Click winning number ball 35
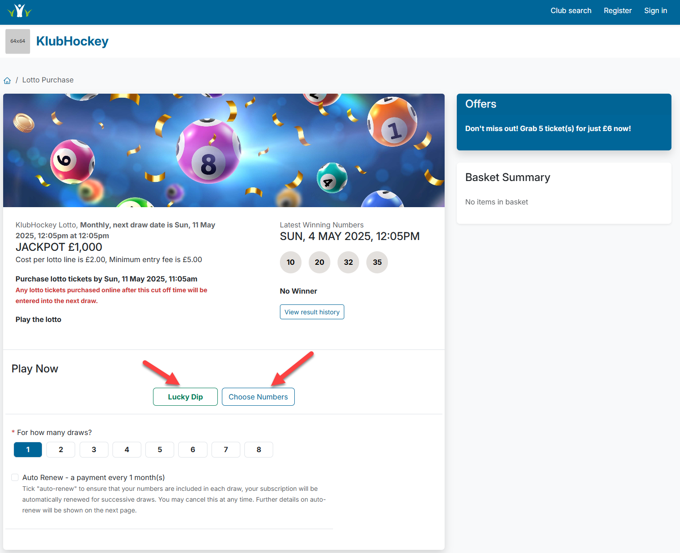 [377, 262]
